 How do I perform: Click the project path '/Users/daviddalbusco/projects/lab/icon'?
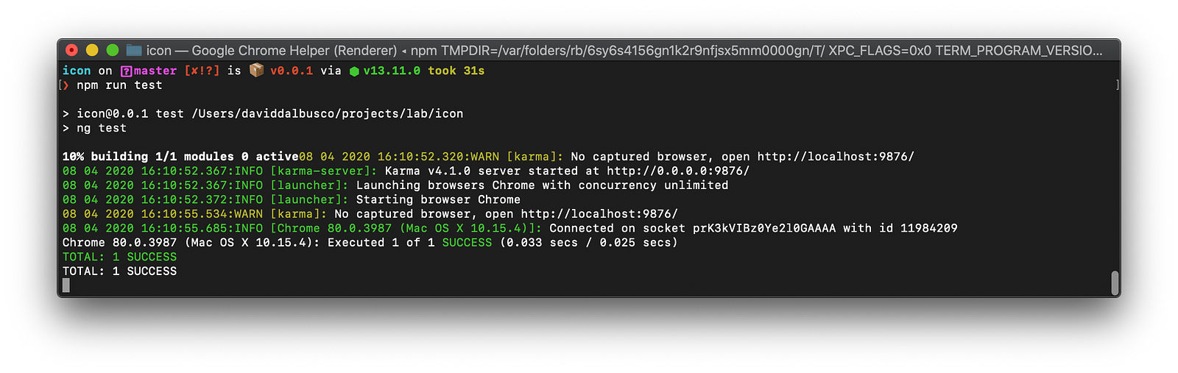pyautogui.click(x=328, y=113)
